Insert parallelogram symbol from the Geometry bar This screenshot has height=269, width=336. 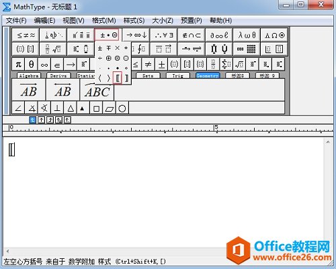[110, 108]
